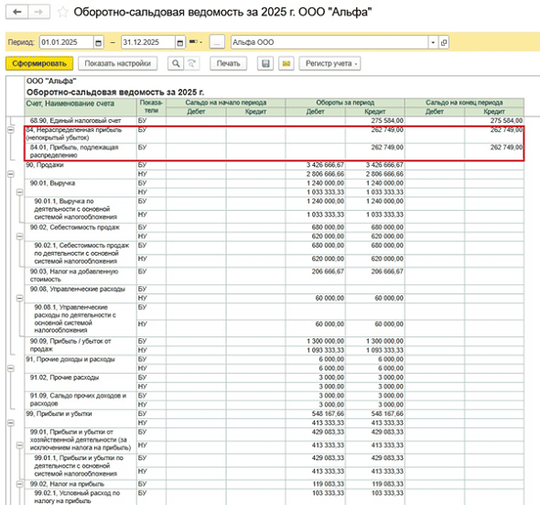Screen dimensions: 540x505
Task: Select 91.09, Сальдо прочих доходов cell
Action: coord(81,400)
